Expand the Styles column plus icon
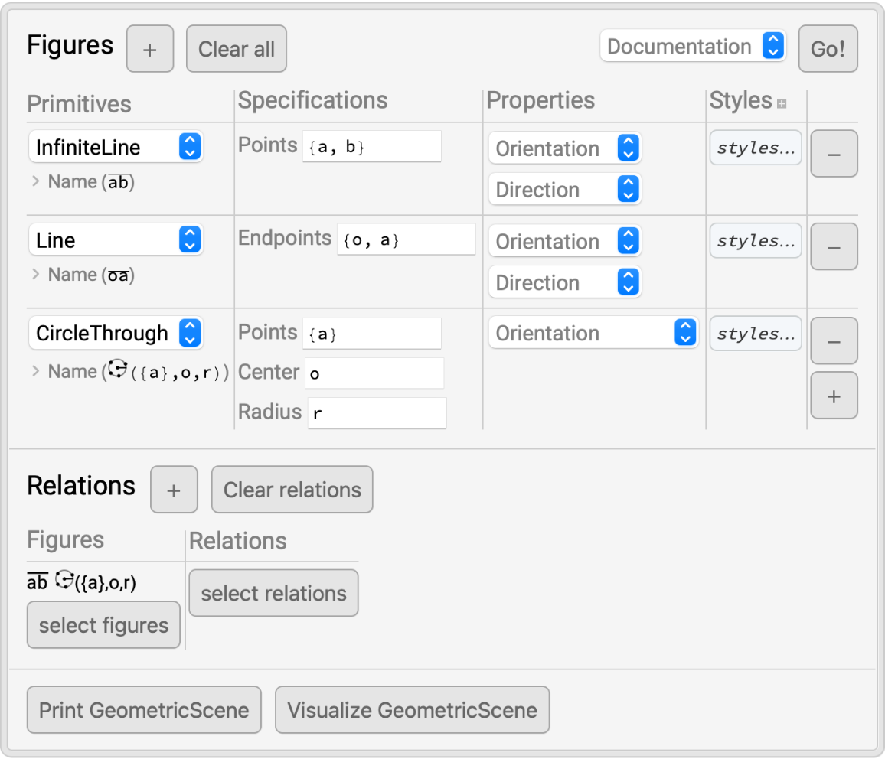 782,103
